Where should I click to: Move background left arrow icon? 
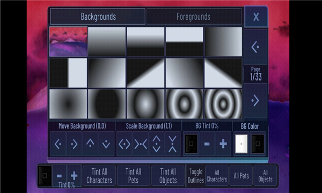coord(58,144)
